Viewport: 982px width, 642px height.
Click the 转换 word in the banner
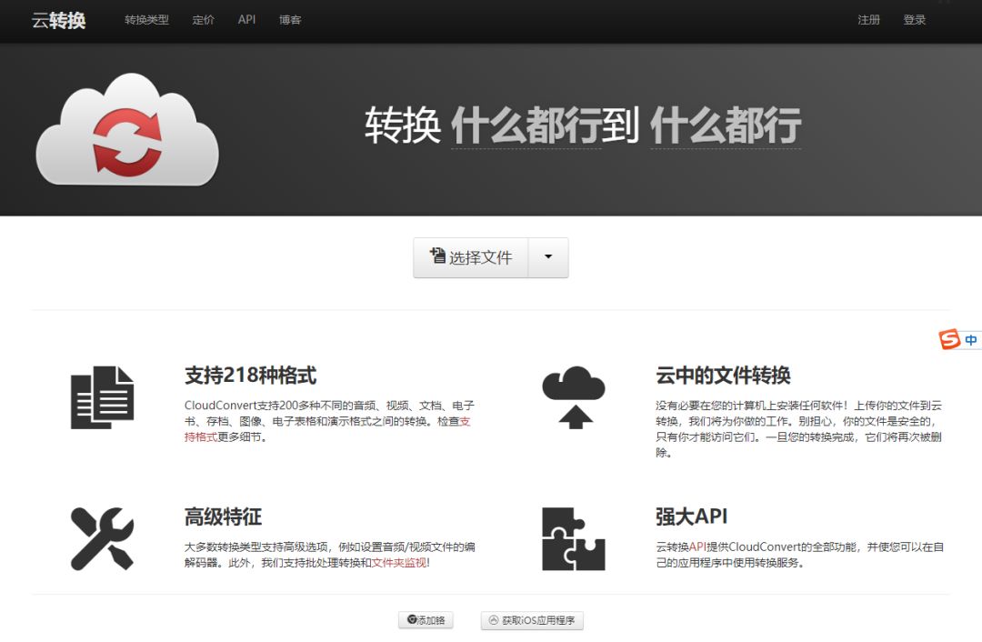coord(404,125)
